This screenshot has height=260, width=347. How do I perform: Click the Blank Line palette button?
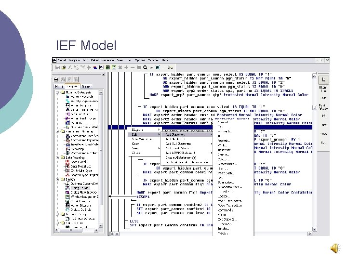click(x=323, y=89)
